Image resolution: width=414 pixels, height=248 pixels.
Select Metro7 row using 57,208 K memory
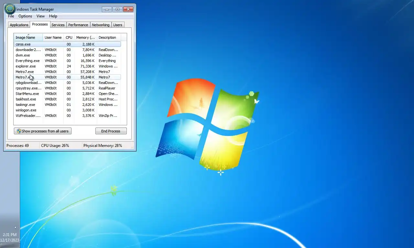click(x=67, y=72)
